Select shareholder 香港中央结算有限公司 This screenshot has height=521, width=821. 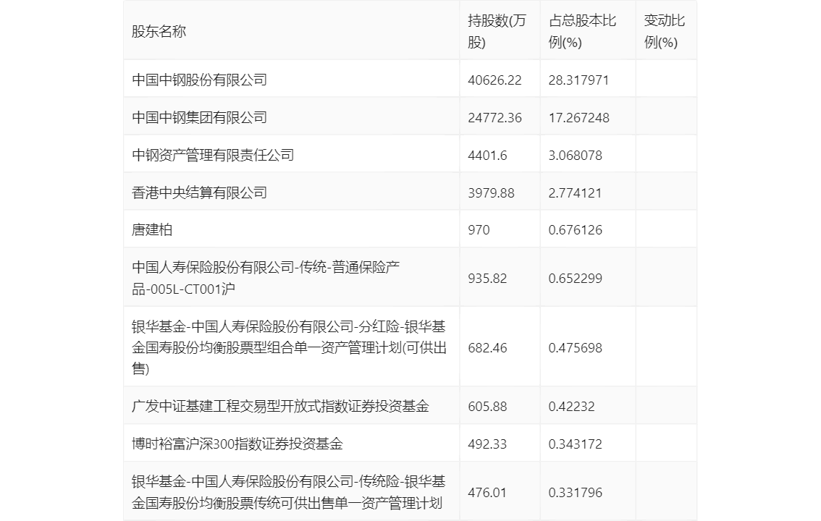tap(200, 193)
